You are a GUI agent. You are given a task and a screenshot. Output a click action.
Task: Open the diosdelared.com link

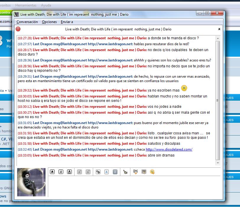[x=169, y=149]
